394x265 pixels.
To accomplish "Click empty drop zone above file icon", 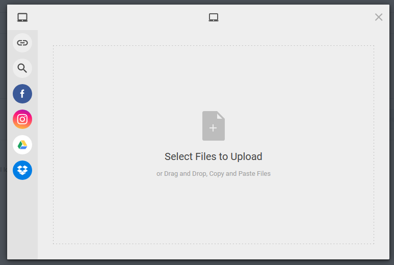I will click(x=214, y=76).
